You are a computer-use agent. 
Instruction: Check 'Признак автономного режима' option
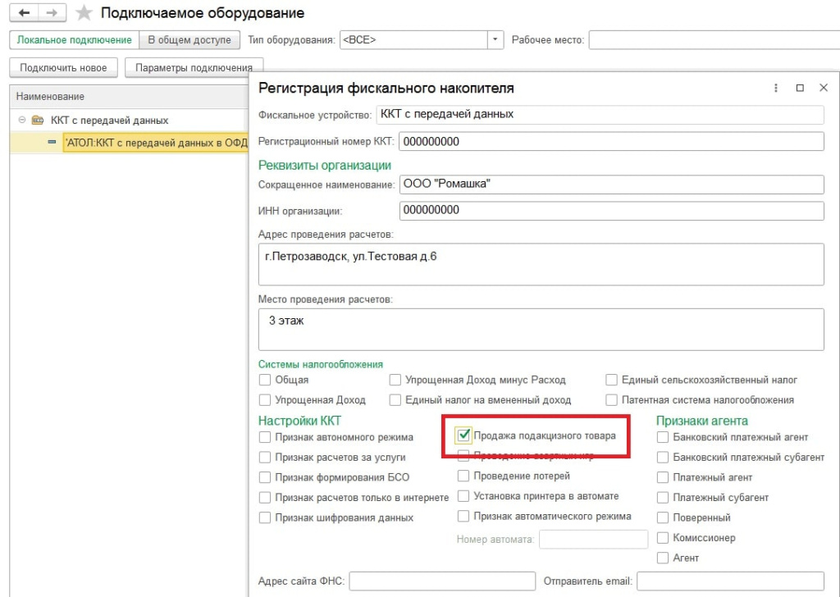point(265,437)
